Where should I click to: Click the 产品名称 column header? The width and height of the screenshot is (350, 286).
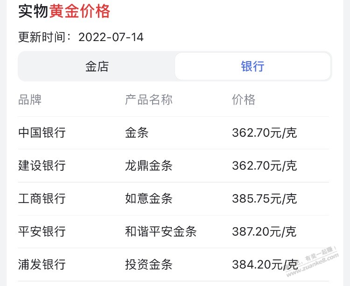[x=149, y=99]
